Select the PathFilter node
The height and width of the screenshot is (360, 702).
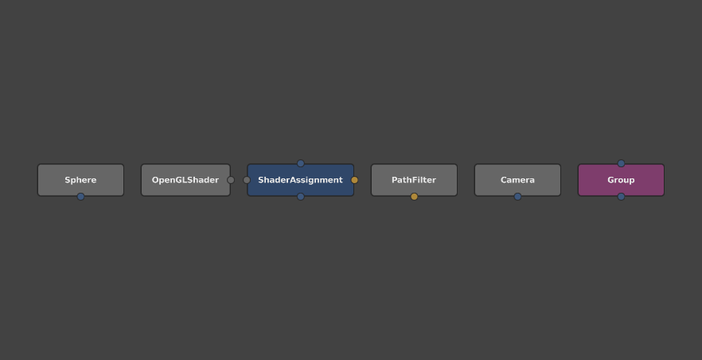click(x=414, y=179)
